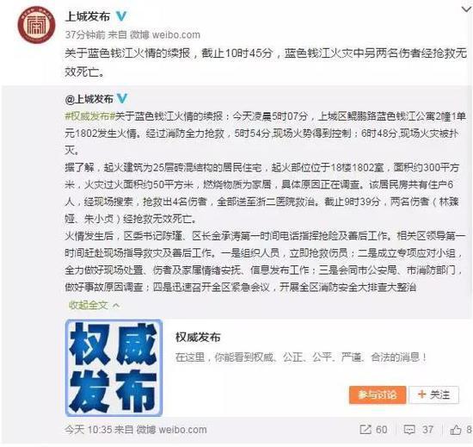Open the 权威发布 topic thumbnail image

114,368
